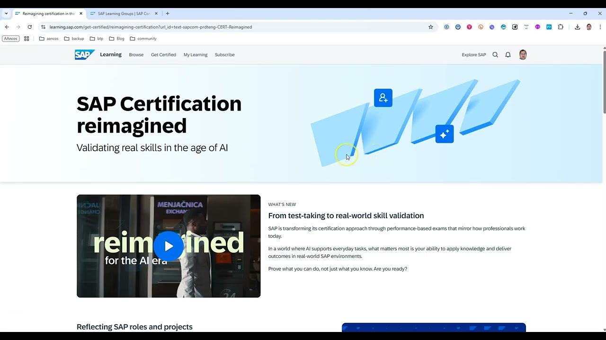The height and width of the screenshot is (340, 606).
Task: Reload the page with the refresh icon
Action: coord(30,27)
